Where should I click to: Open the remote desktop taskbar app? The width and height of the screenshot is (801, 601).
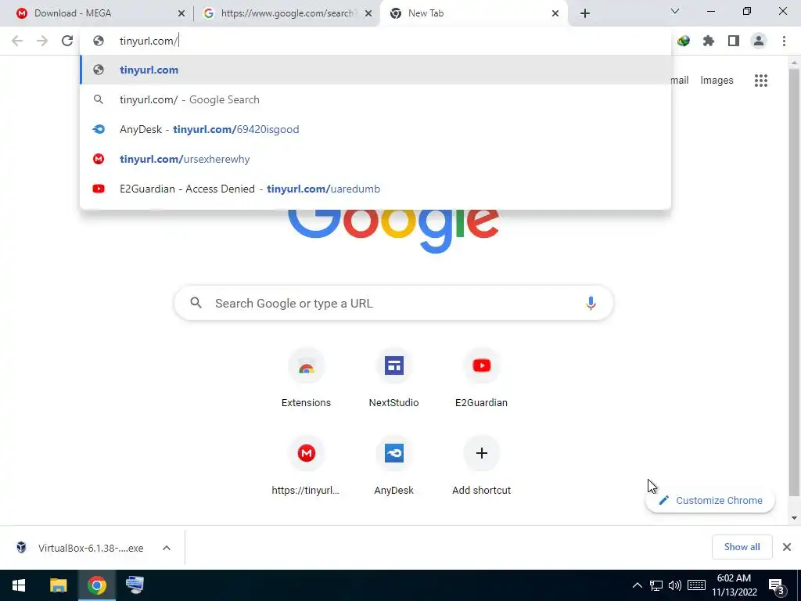[135, 585]
